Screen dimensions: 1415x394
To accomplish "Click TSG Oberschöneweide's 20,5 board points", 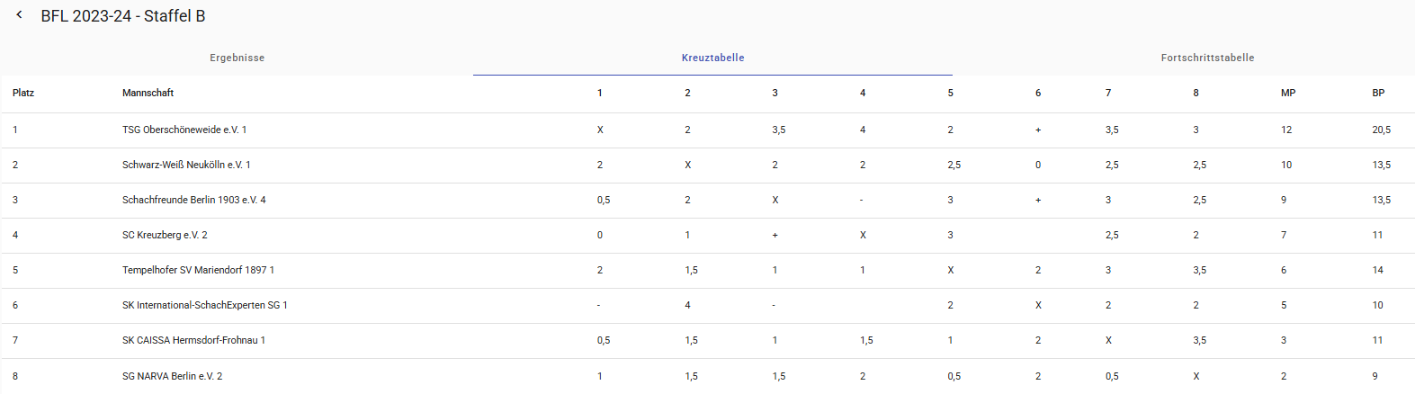I will click(1381, 130).
